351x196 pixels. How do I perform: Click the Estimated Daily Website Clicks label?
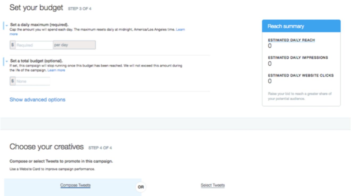tap(301, 75)
